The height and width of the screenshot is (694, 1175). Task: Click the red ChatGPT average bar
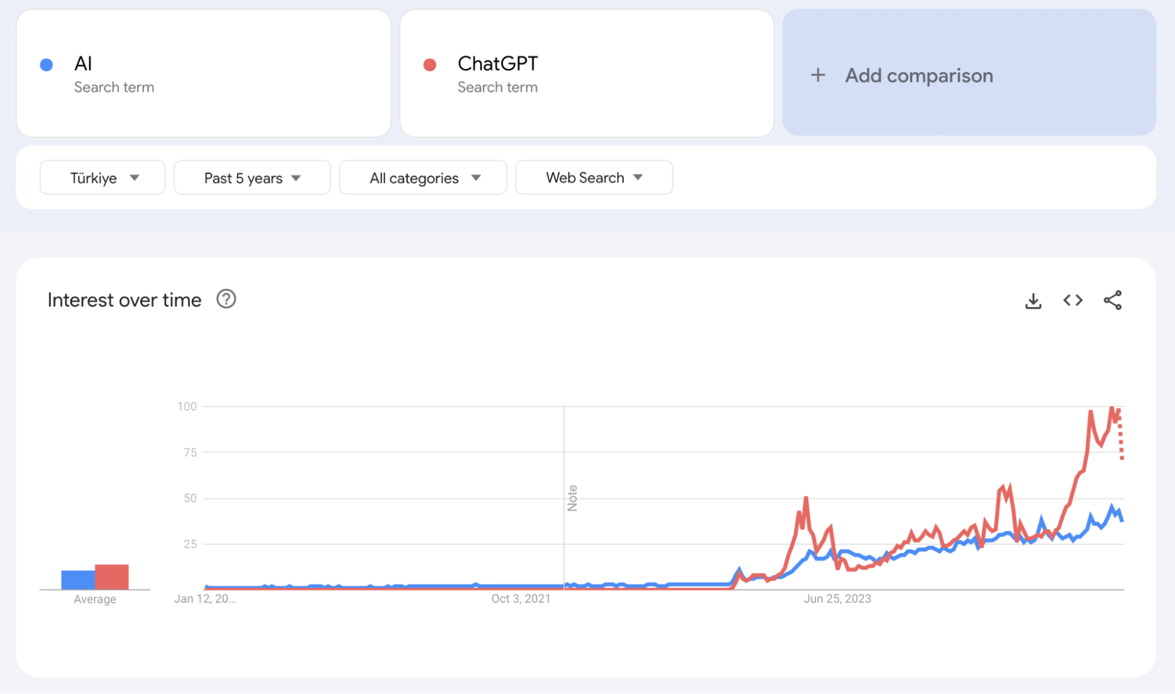(x=112, y=576)
